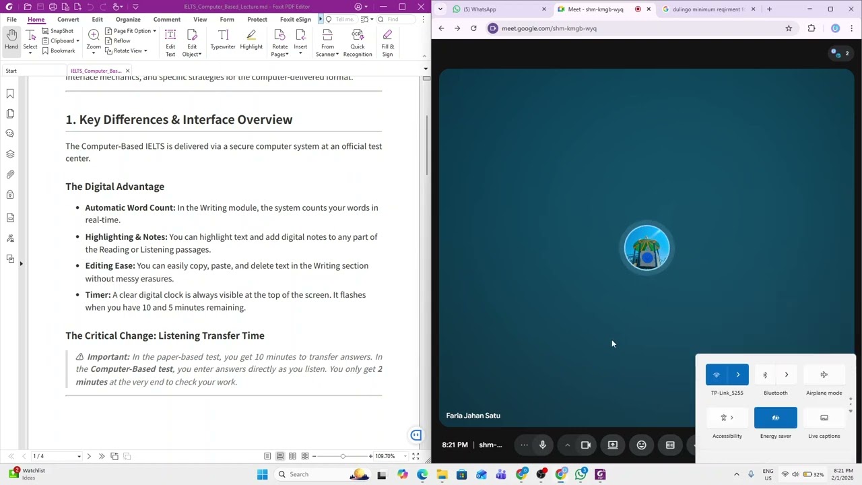Open the Comments panel in left sidebar

click(10, 133)
